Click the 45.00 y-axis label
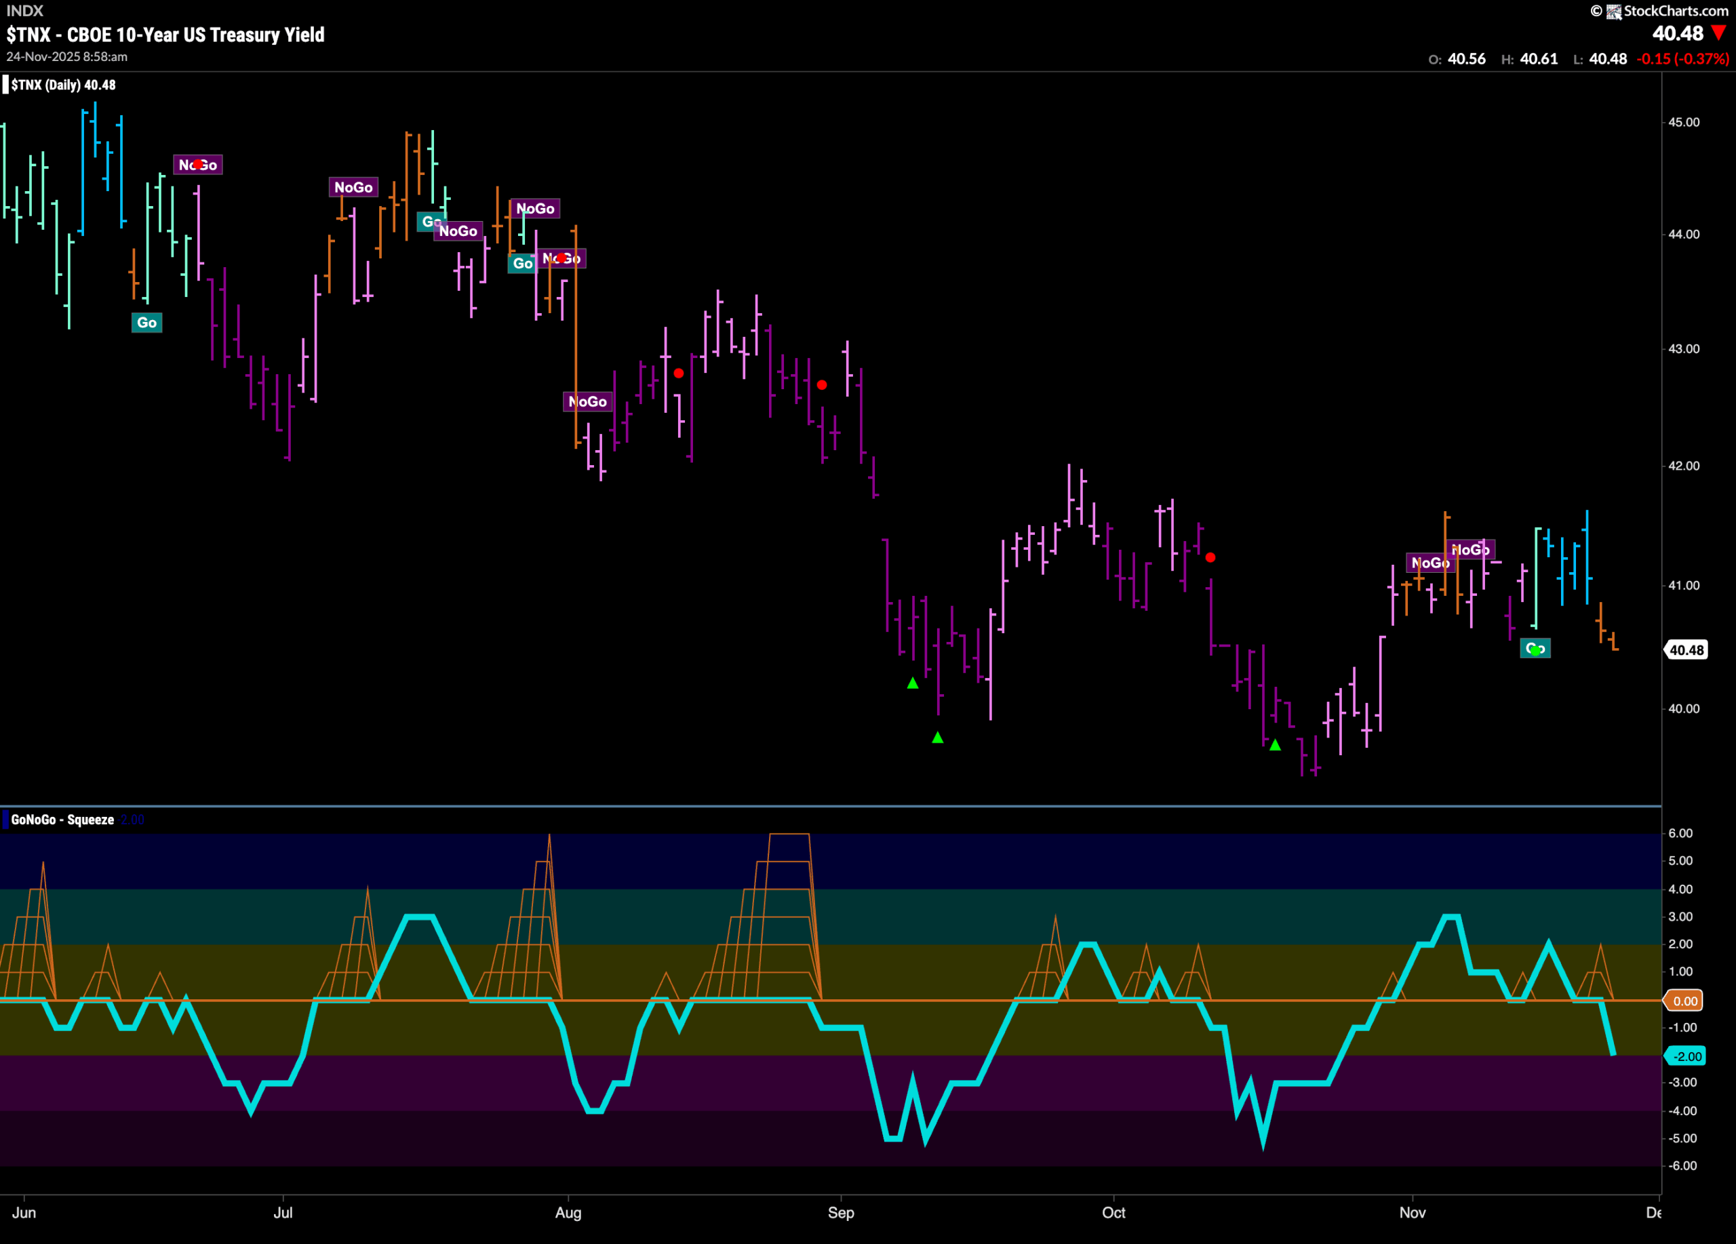The width and height of the screenshot is (1736, 1244). click(1684, 123)
